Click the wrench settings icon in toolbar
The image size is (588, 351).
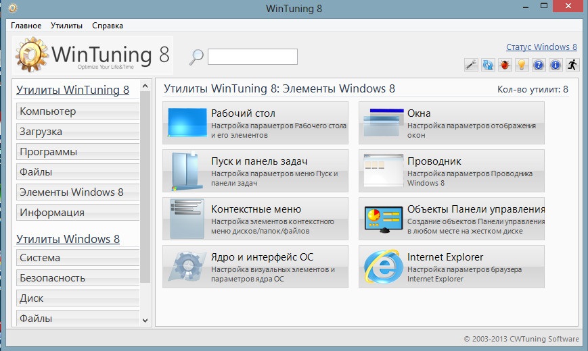click(x=472, y=65)
